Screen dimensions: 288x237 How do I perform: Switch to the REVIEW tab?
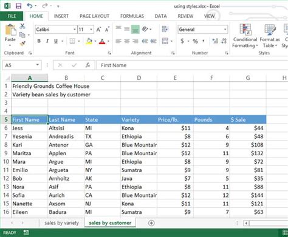[x=185, y=16]
